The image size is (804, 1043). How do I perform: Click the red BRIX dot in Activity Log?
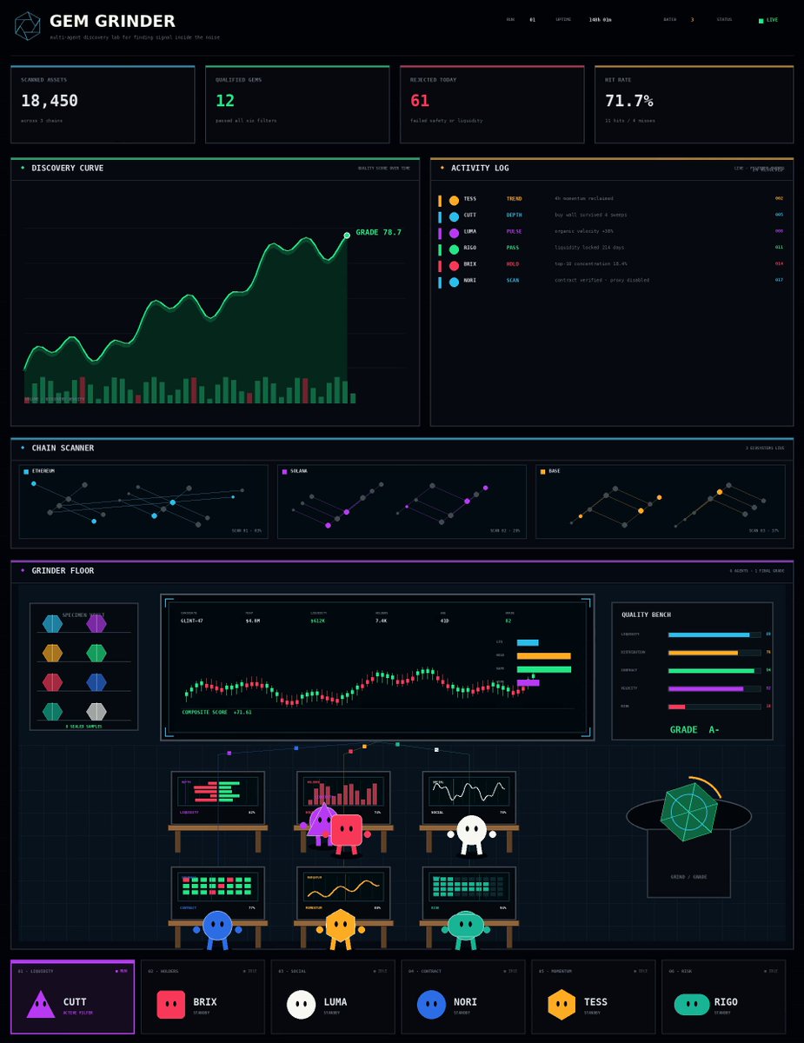coord(454,265)
